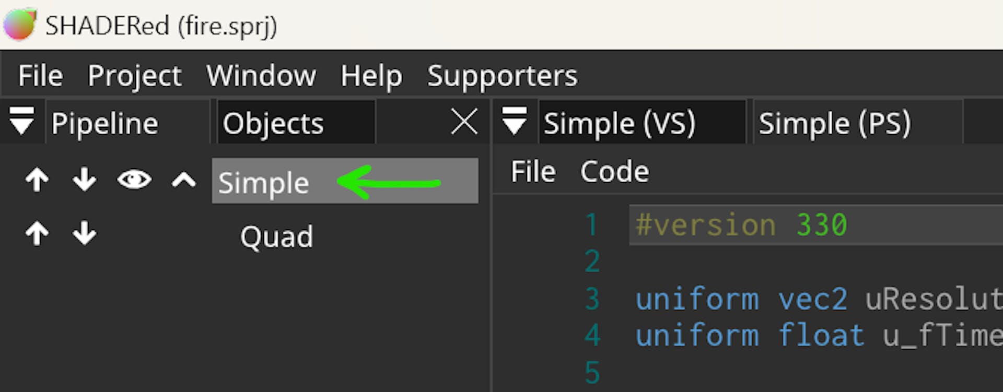Open the File menu in menu bar
This screenshot has height=392, width=1003.
coord(40,76)
